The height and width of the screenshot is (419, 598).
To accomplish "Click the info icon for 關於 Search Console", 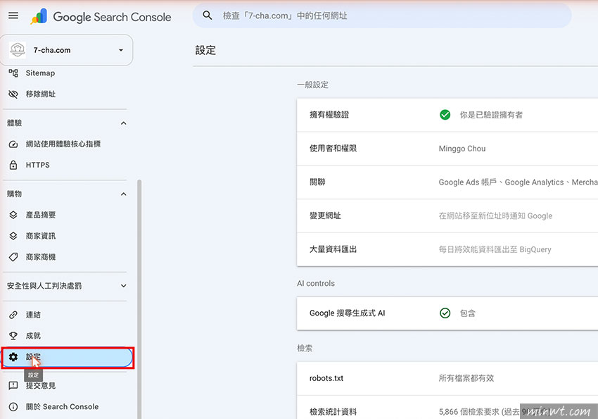I will [x=13, y=407].
